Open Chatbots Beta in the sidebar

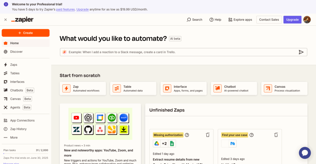point(26,90)
